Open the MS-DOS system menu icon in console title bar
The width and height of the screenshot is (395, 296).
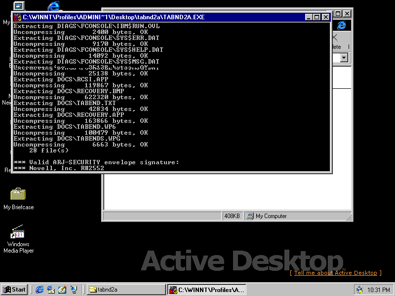click(18, 17)
